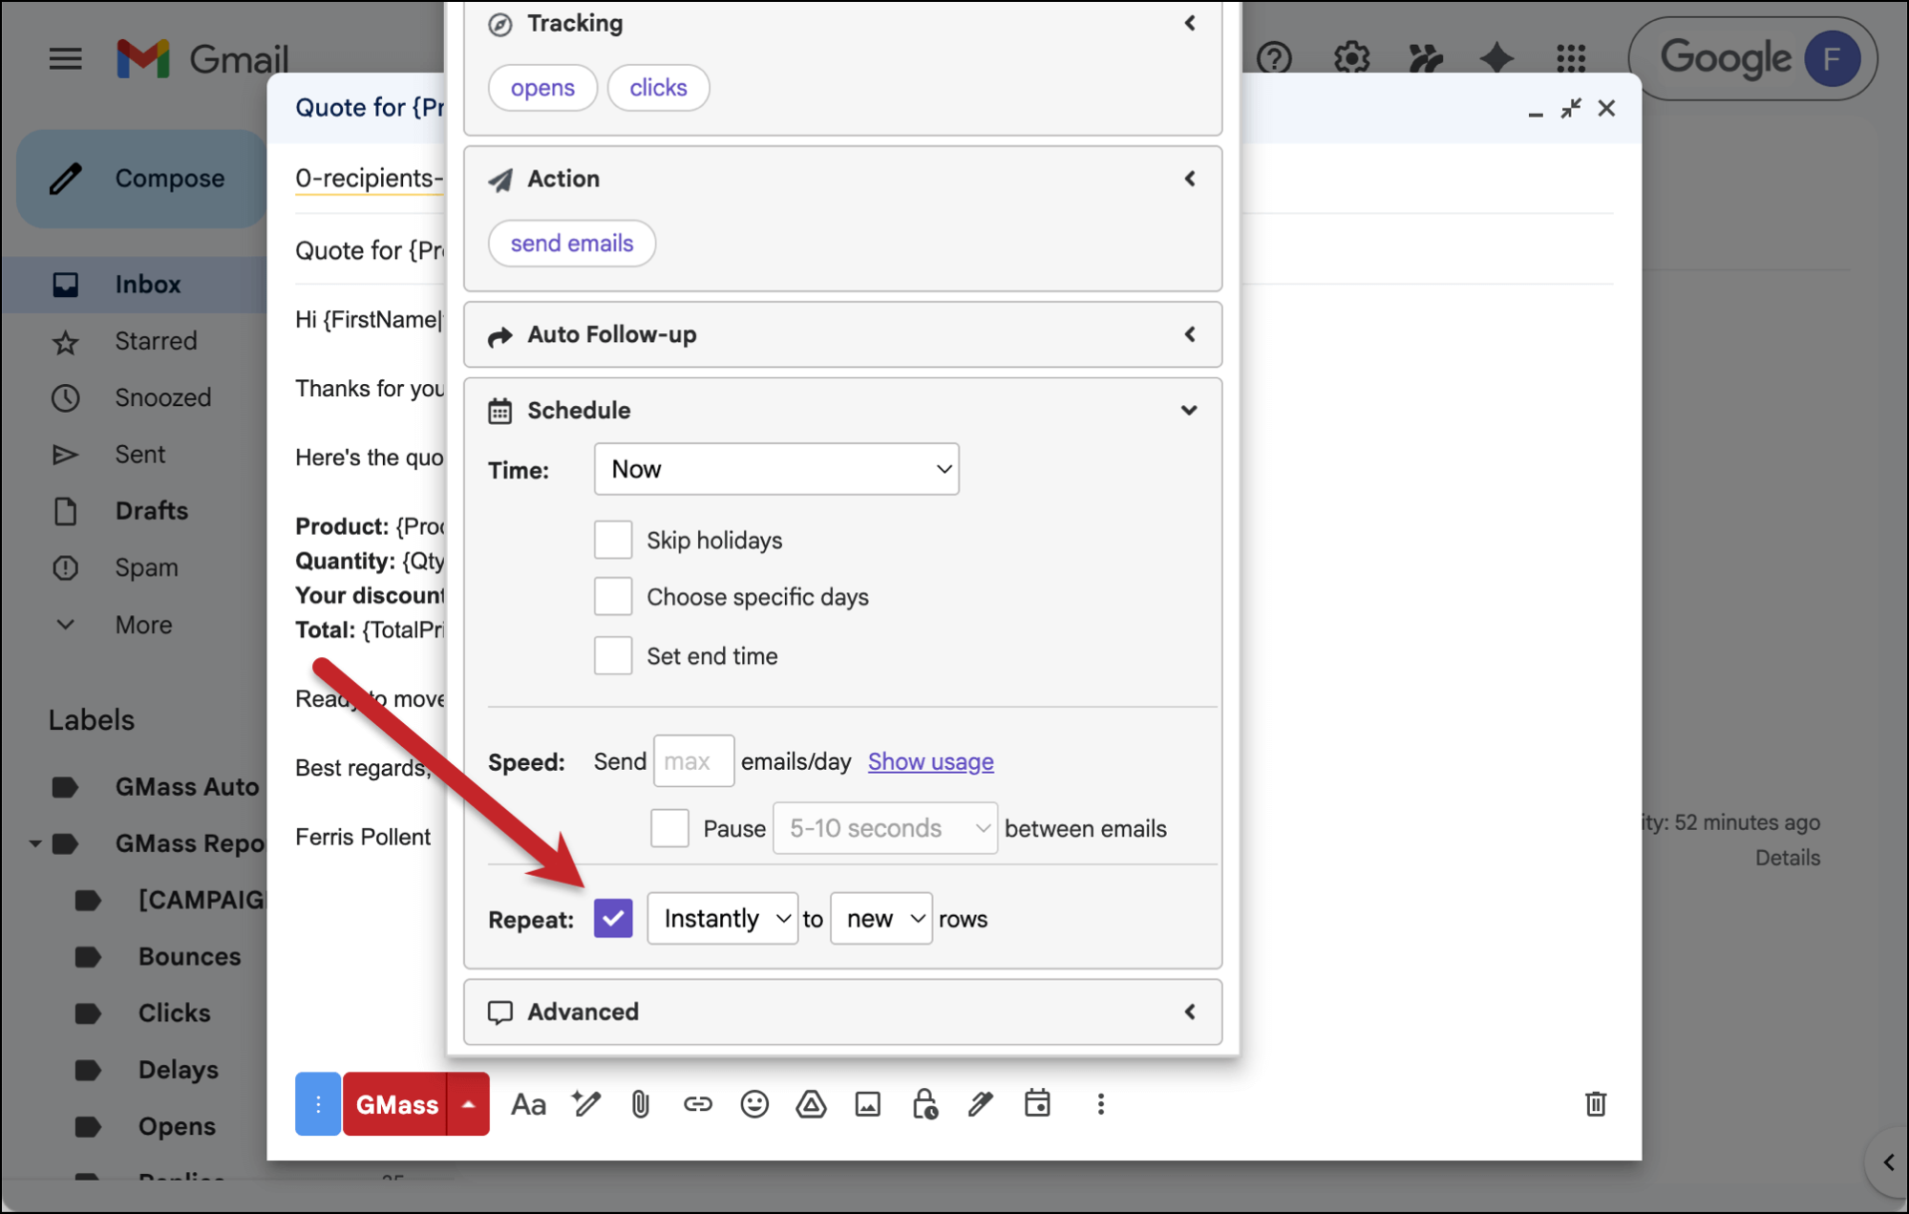The height and width of the screenshot is (1214, 1909).
Task: Click the blue GMass options dots button
Action: (318, 1104)
